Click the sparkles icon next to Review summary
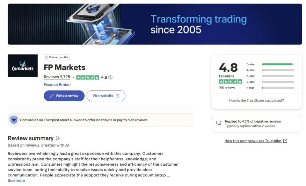This screenshot has width=306, height=186. pyautogui.click(x=58, y=138)
